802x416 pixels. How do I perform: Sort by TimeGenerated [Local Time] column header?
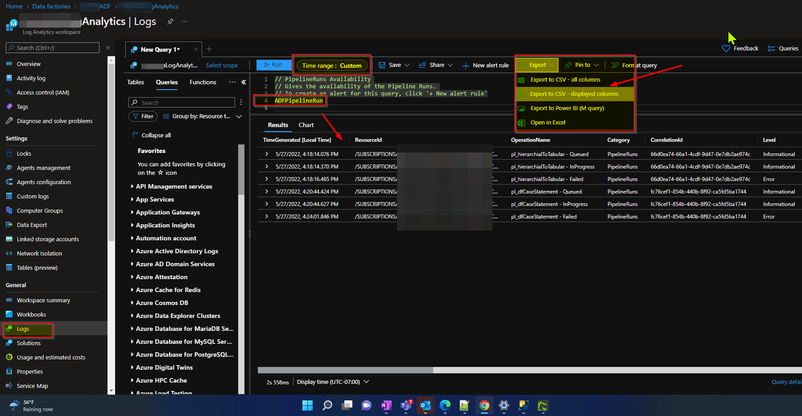click(x=297, y=140)
